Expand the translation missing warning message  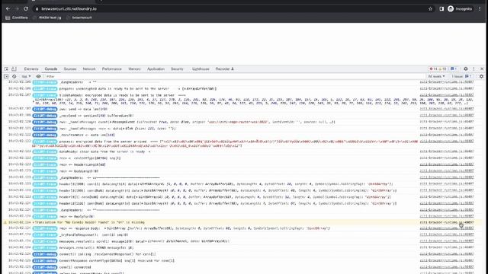click(x=34, y=222)
